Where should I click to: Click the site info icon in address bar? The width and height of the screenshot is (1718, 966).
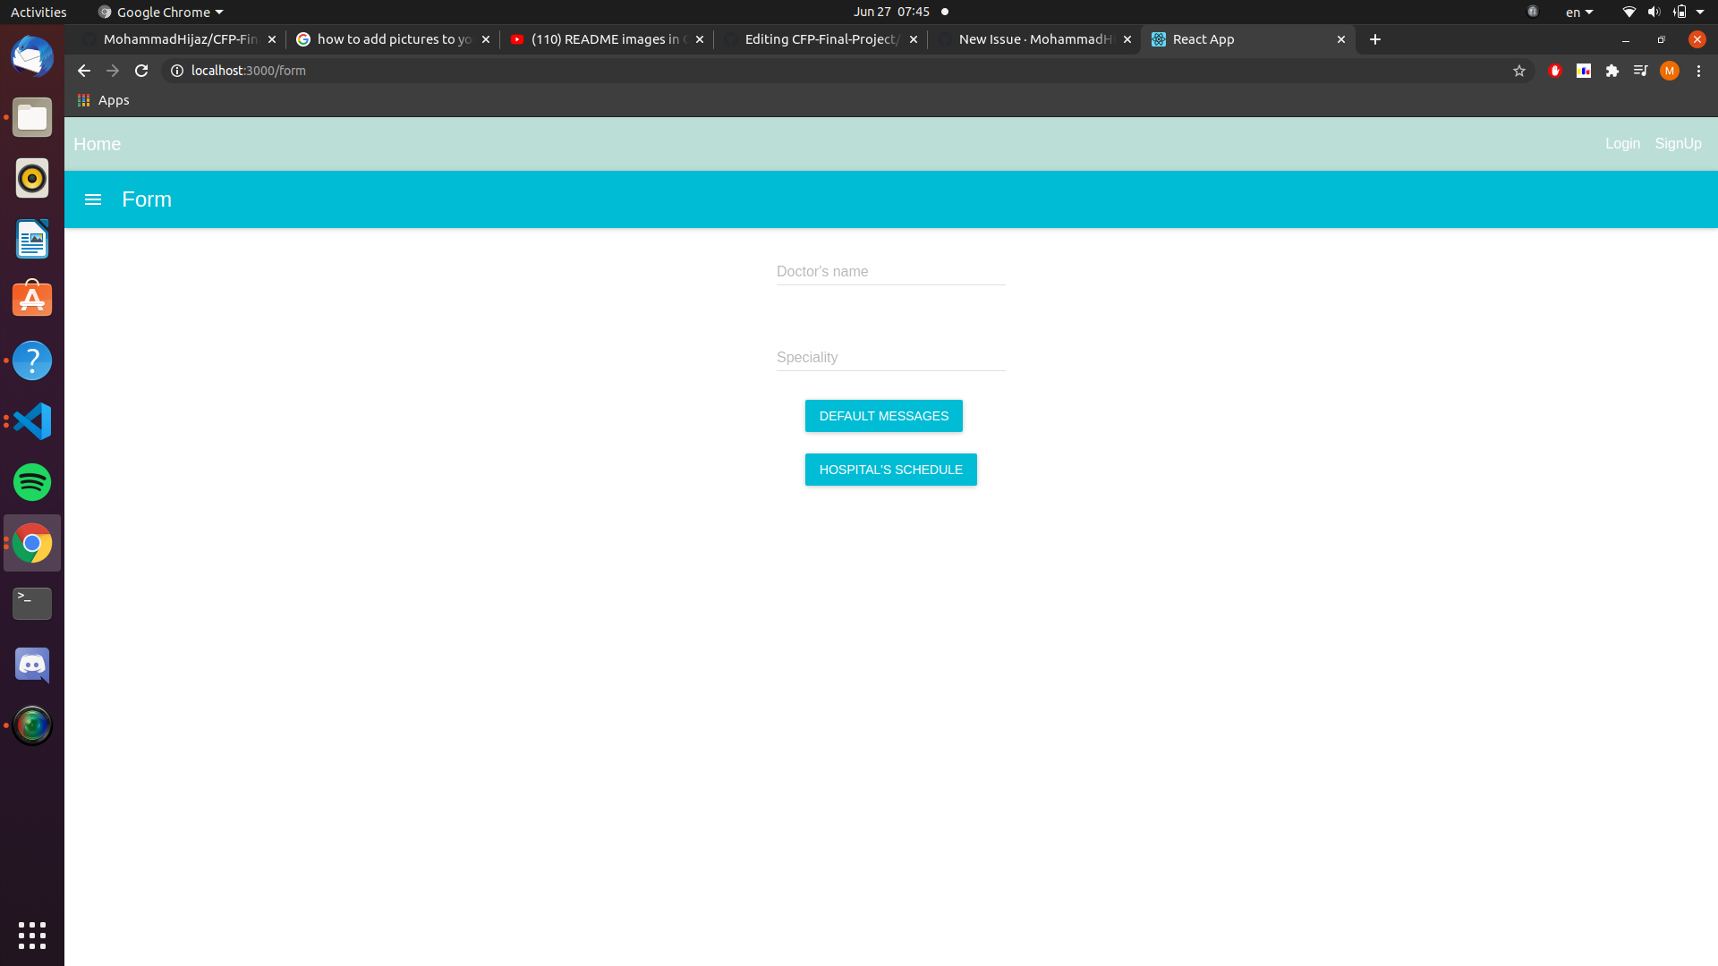tap(176, 71)
